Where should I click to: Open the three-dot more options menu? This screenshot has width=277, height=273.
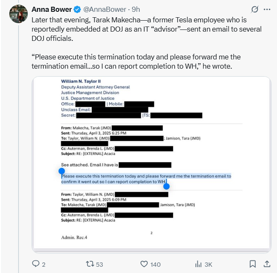coord(266,9)
